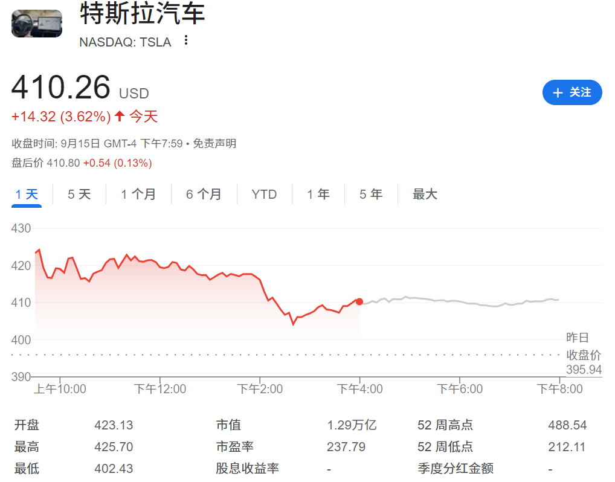Click the 最低 value 402.43

(x=114, y=468)
